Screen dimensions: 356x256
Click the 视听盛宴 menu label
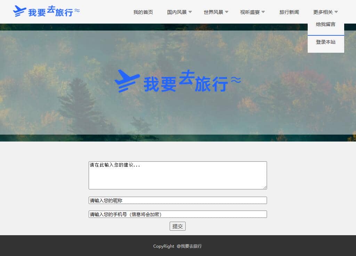[x=250, y=12]
